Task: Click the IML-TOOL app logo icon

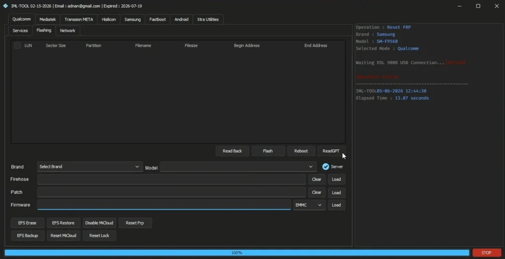Action: (x=5, y=6)
